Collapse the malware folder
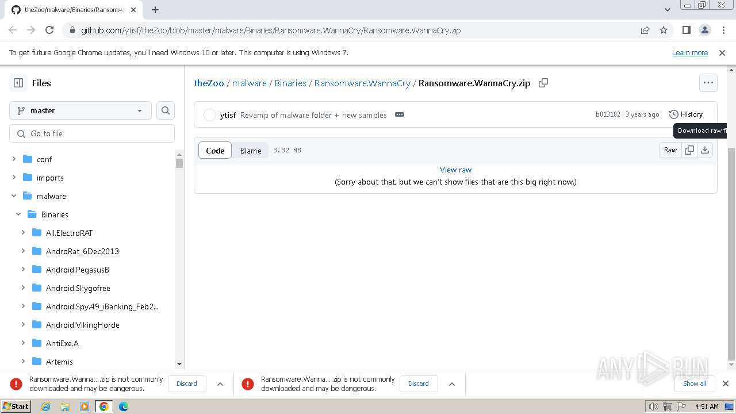The height and width of the screenshot is (414, 736). click(x=14, y=196)
